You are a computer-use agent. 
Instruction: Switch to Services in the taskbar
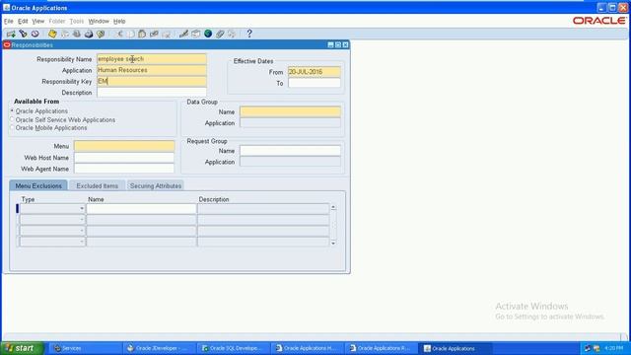tap(85, 348)
